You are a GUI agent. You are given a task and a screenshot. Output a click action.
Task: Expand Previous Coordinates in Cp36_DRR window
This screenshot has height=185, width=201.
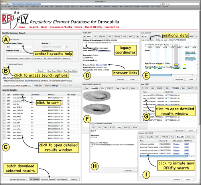coord(86,43)
